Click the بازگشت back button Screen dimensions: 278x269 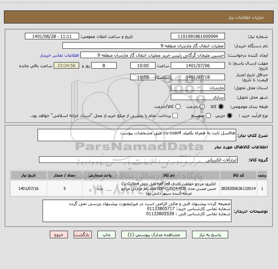tap(83, 234)
